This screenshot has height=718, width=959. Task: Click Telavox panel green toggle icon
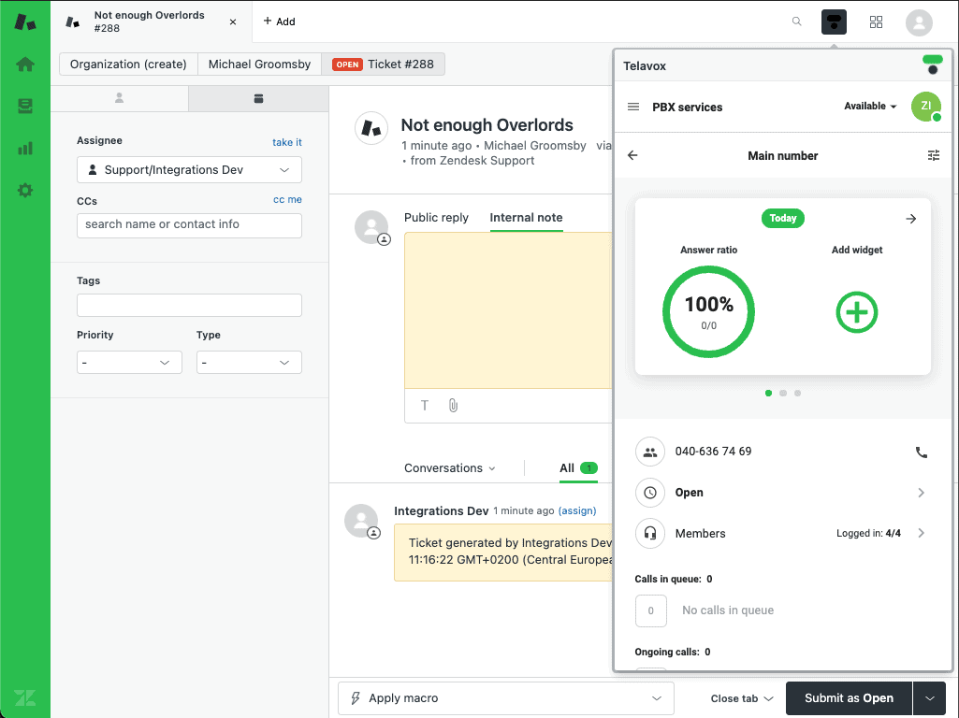pos(932,65)
